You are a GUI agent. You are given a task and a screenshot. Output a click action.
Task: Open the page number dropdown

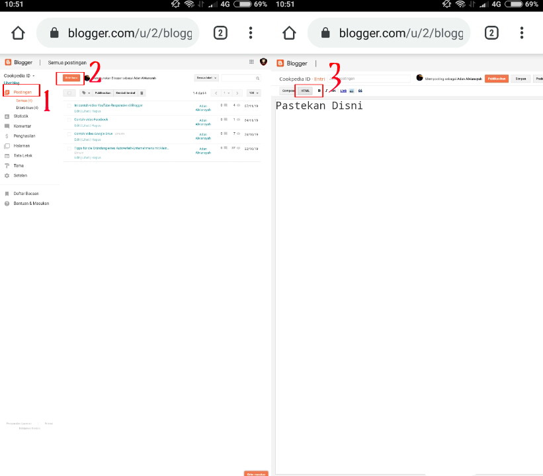coord(226,93)
